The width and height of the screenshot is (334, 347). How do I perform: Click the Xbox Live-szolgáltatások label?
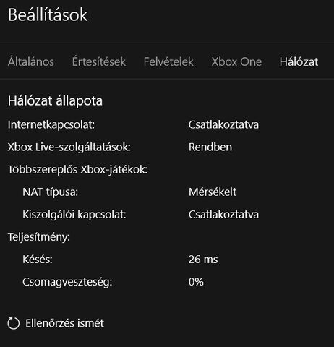[x=69, y=147]
